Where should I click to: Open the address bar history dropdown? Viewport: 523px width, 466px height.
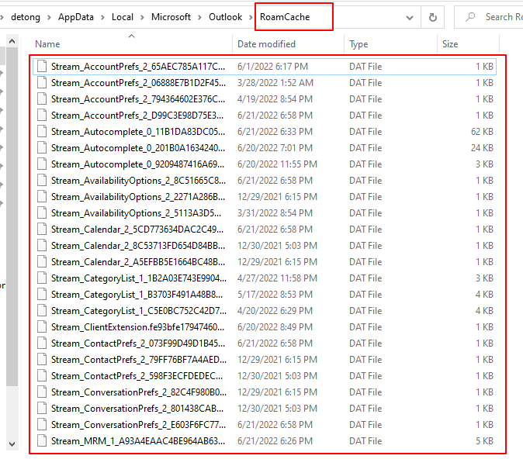tap(410, 16)
